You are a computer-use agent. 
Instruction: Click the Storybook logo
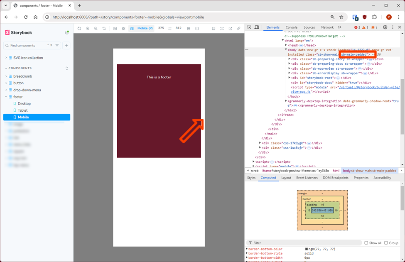19,32
